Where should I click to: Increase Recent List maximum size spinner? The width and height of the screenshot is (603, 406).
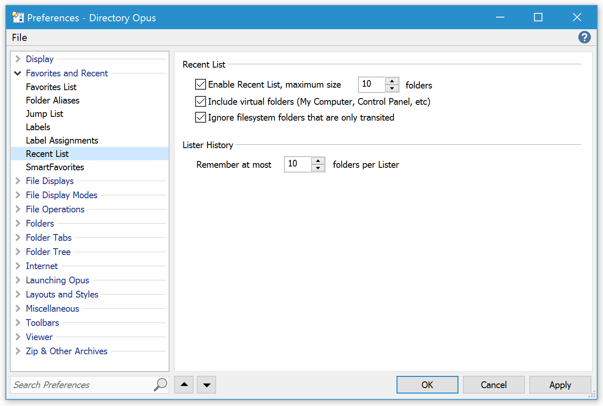[x=392, y=81]
